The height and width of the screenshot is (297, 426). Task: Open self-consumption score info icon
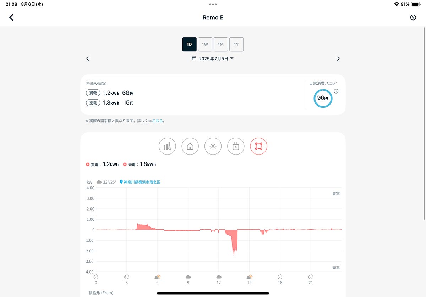336,91
